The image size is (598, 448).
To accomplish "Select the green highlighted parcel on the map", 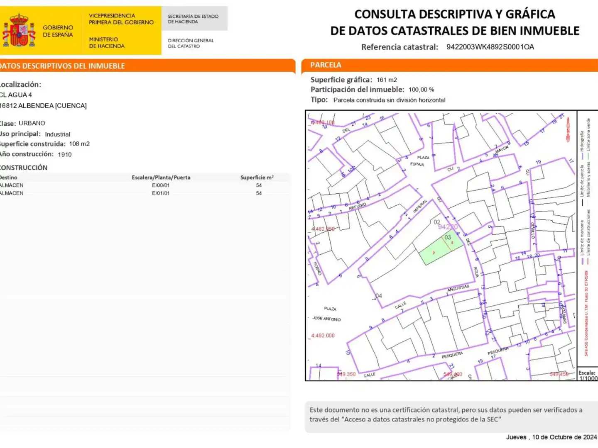I will [441, 248].
